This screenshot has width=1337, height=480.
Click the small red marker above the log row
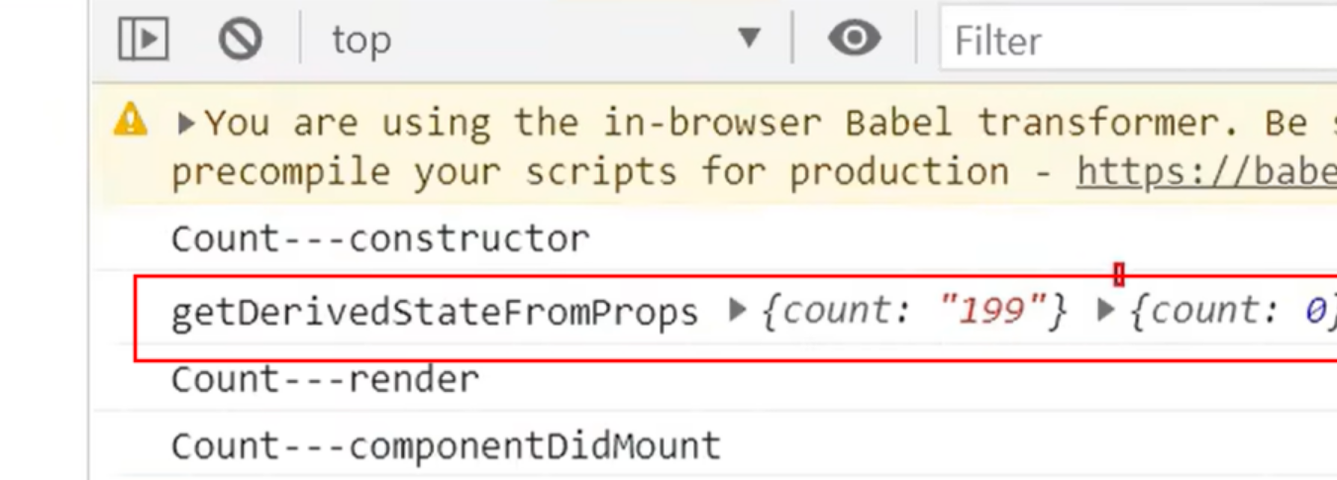(1119, 274)
